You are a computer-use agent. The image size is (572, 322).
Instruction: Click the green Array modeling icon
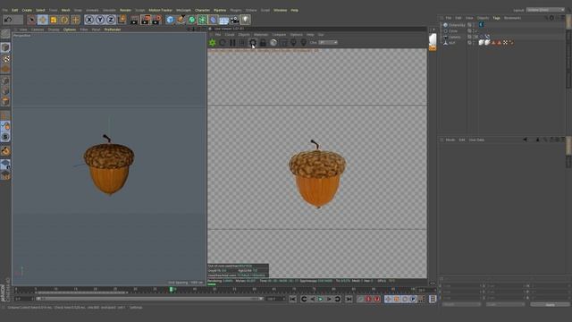202,20
